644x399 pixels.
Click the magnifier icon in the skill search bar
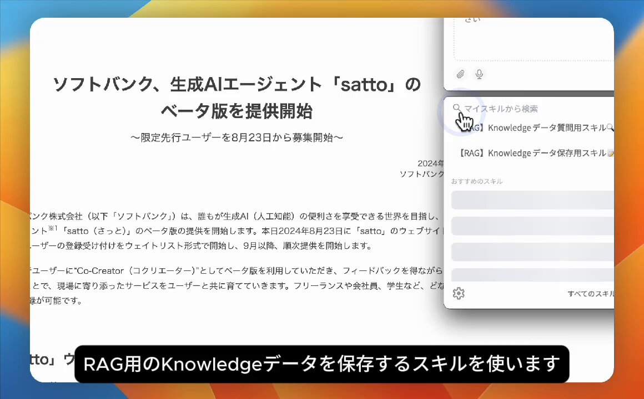[456, 108]
